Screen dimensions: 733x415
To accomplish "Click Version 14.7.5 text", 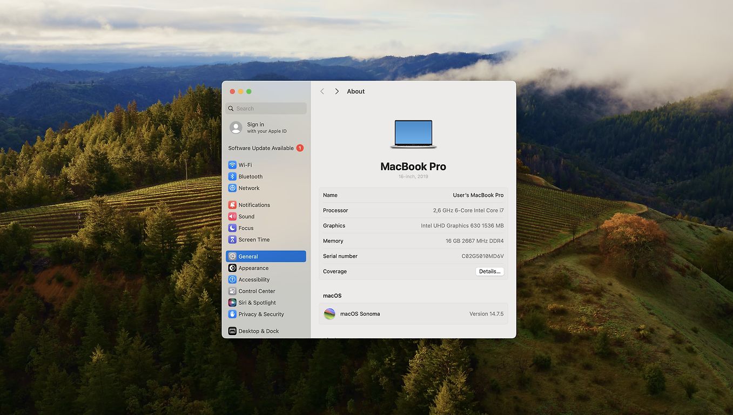I will click(x=486, y=314).
